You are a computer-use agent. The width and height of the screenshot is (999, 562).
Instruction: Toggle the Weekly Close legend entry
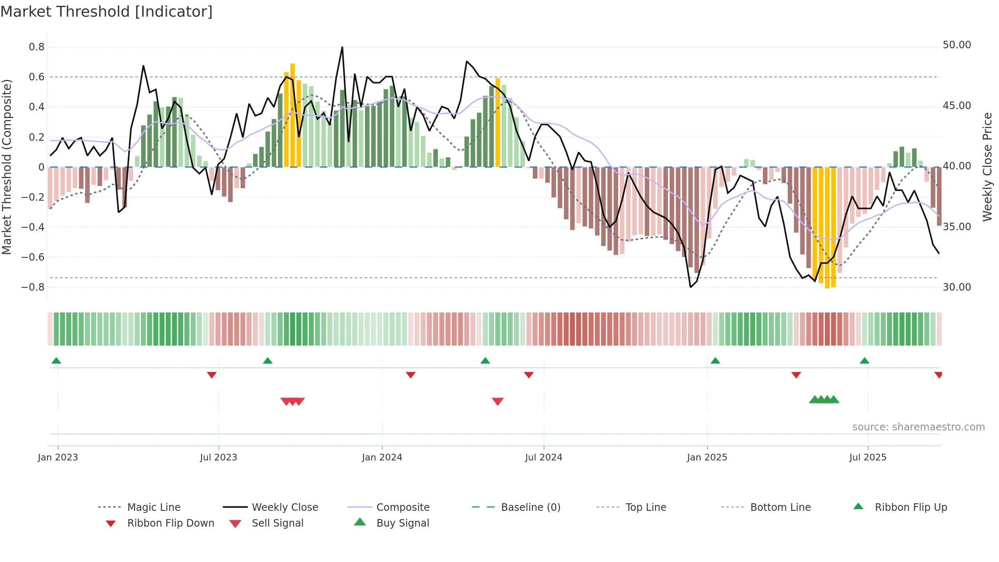pyautogui.click(x=270, y=507)
